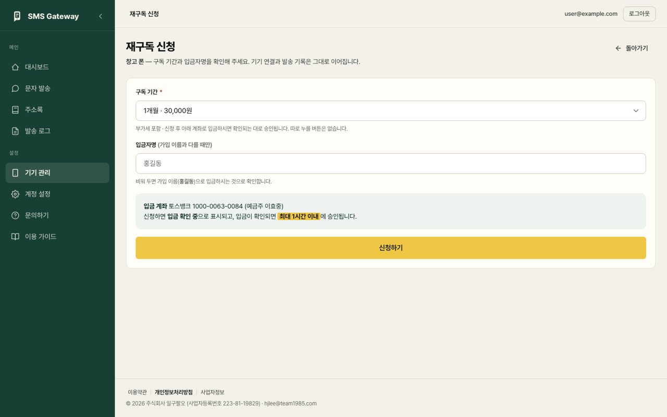Open the 주소록 sidebar entry
This screenshot has height=417, width=667.
pyautogui.click(x=57, y=110)
